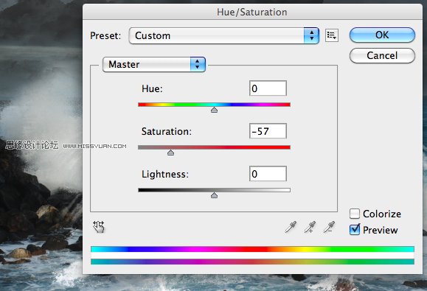Open the Preset dropdown showing Custom

[224, 35]
